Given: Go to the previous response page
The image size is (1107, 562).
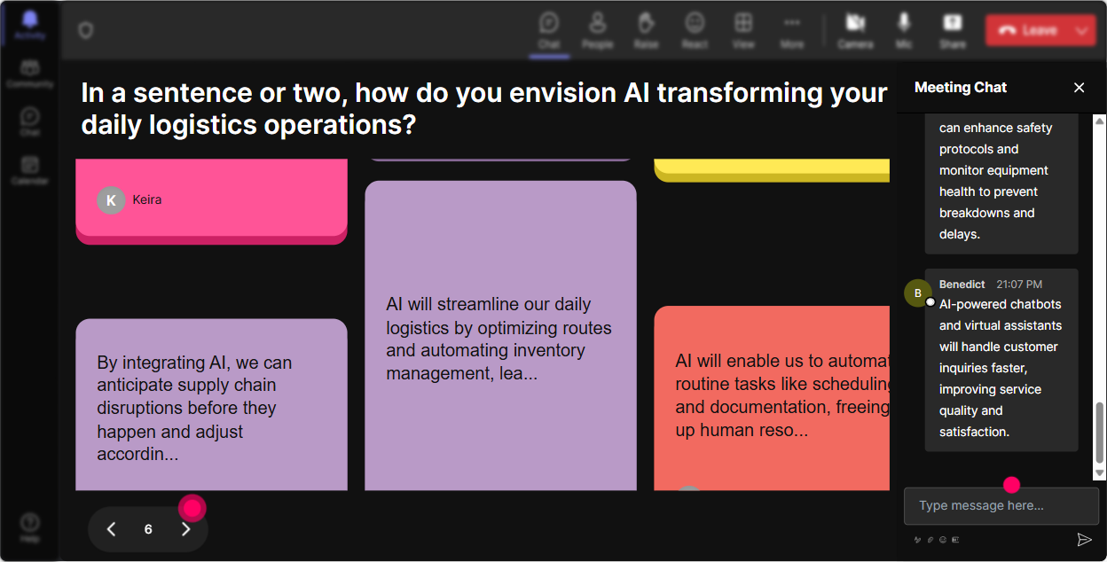Looking at the screenshot, I should (111, 529).
